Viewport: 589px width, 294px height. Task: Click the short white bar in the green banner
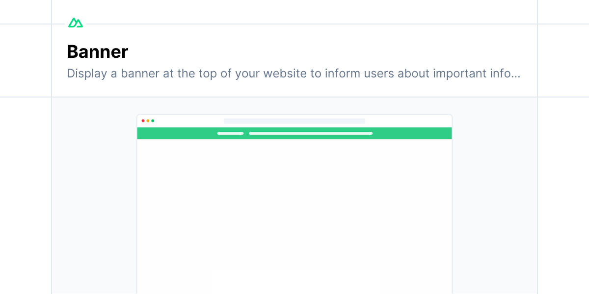tap(230, 133)
